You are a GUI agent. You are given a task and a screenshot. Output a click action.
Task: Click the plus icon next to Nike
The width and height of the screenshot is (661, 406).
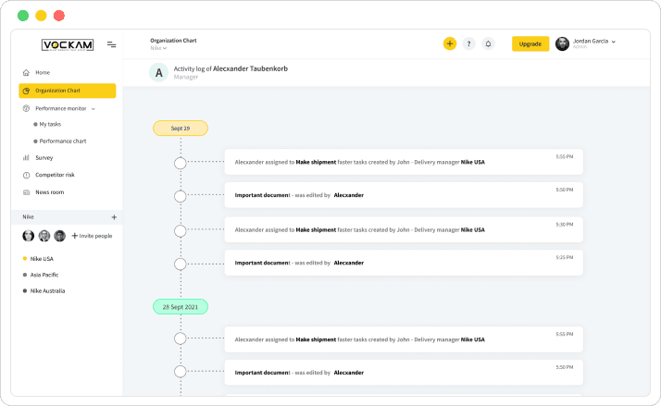(114, 217)
